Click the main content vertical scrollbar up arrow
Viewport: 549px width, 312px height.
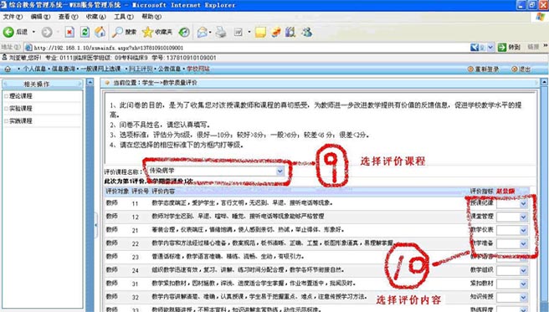click(x=544, y=82)
